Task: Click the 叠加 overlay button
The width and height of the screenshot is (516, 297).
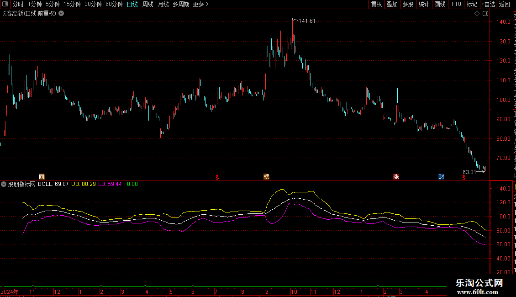Action: pyautogui.click(x=392, y=4)
